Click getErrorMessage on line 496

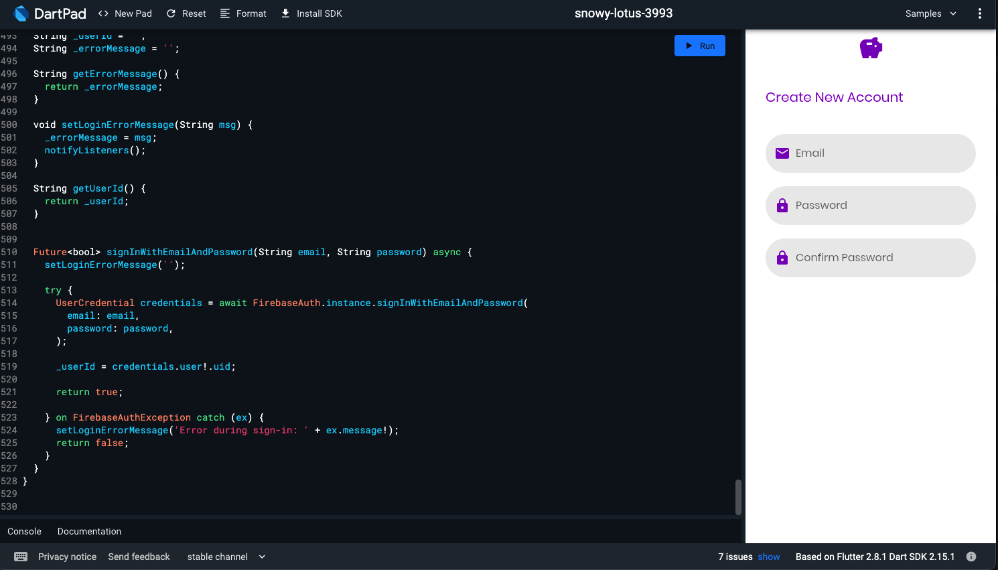[115, 74]
